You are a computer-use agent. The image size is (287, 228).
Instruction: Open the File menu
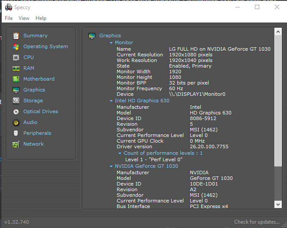9,18
